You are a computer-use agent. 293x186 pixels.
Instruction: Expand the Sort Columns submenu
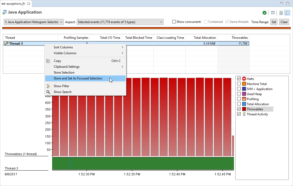pyautogui.click(x=86, y=47)
